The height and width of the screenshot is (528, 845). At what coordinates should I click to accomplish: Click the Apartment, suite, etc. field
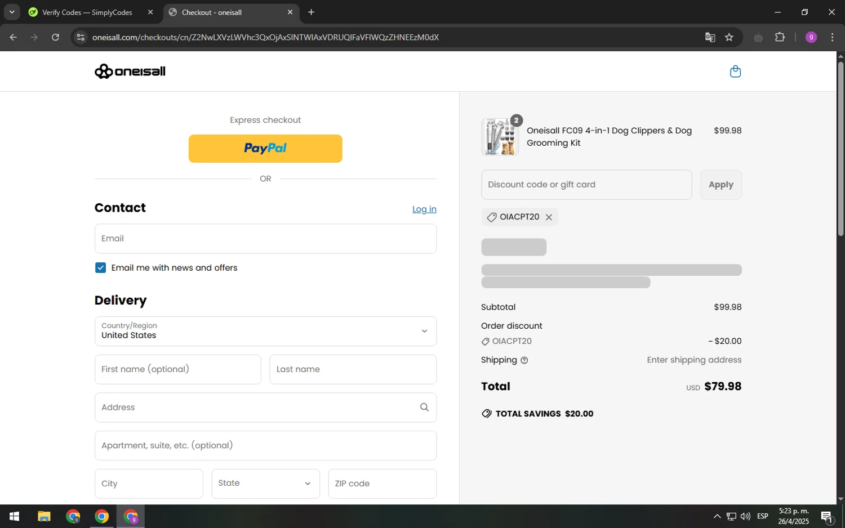coord(265,445)
